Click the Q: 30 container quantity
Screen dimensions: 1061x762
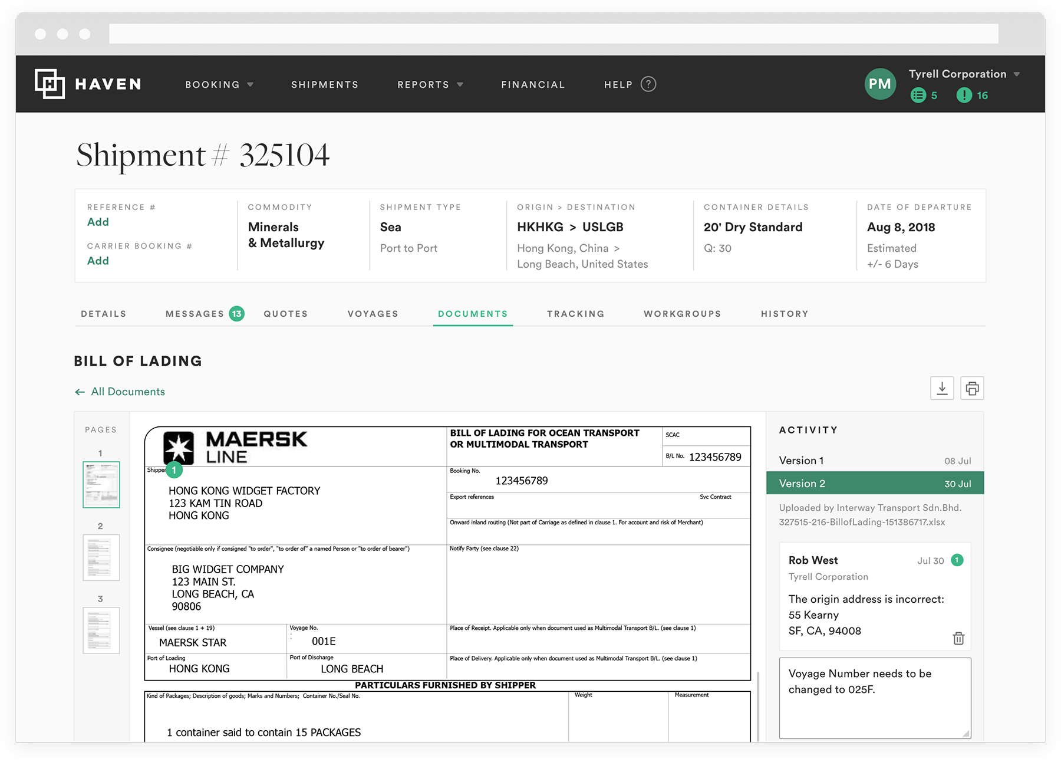coord(717,248)
